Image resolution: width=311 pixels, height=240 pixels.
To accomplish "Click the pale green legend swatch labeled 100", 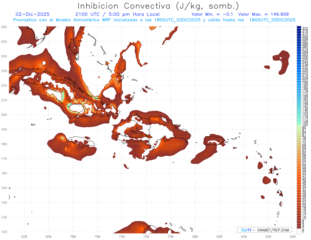I will [x=299, y=125].
